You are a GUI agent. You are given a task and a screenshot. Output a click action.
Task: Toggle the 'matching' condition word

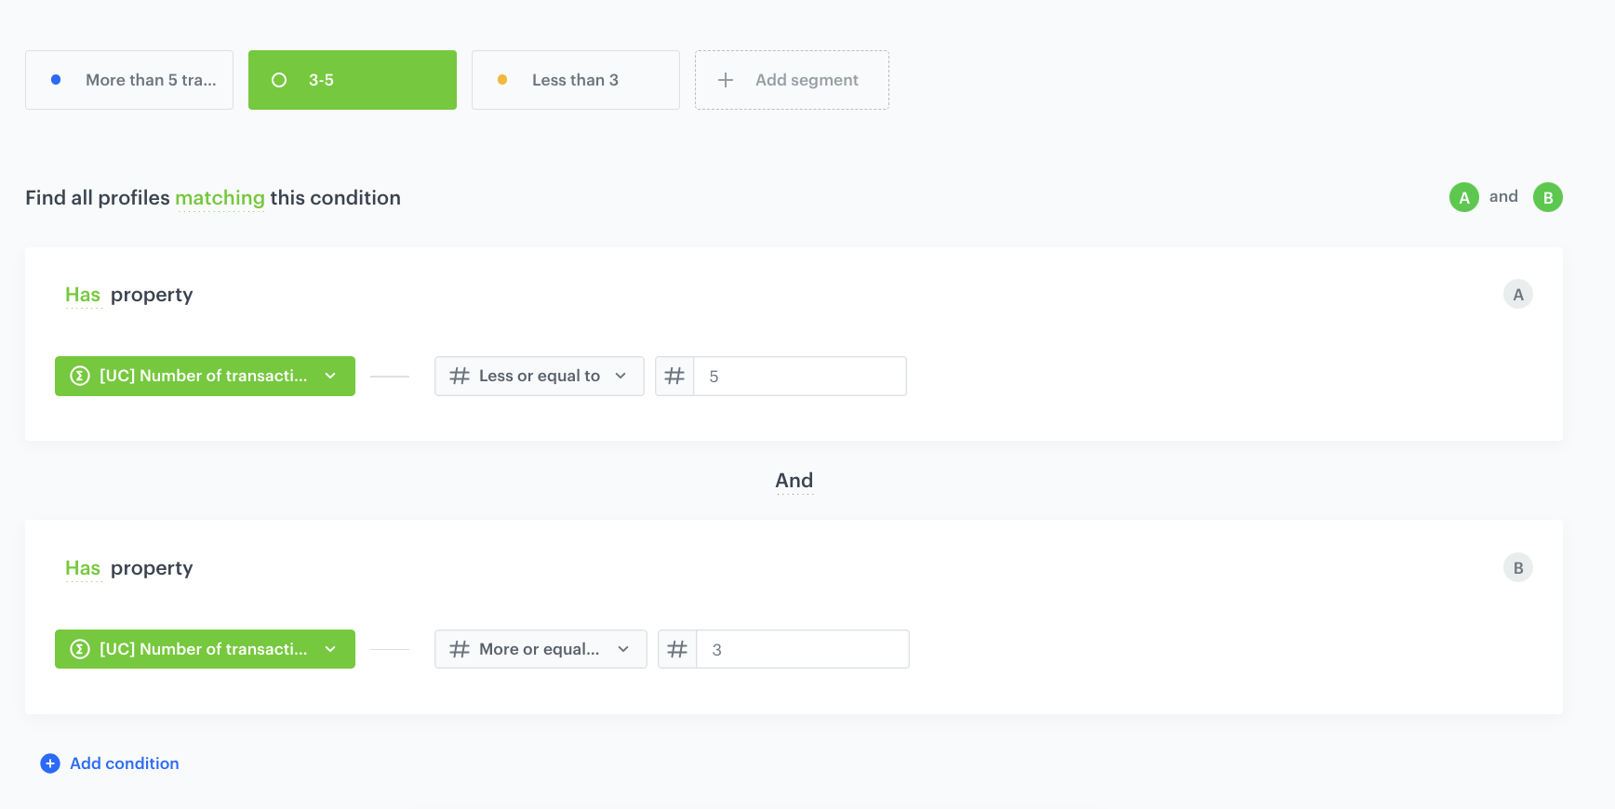(x=220, y=198)
